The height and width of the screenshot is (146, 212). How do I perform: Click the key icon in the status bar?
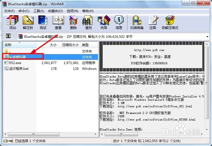point(11,141)
